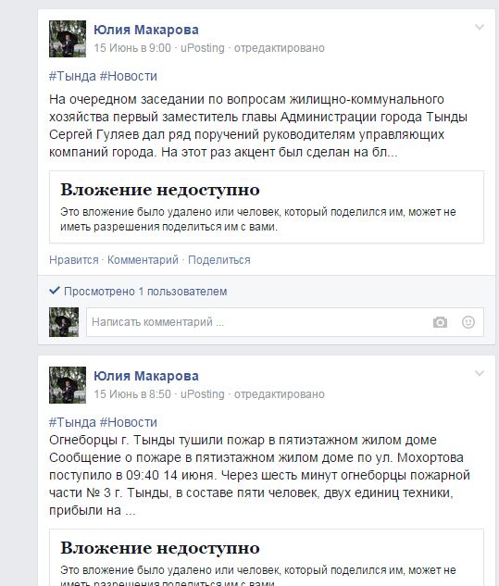Open Юлия Макарова profile from second post
This screenshot has width=499, height=586.
pyautogui.click(x=146, y=376)
